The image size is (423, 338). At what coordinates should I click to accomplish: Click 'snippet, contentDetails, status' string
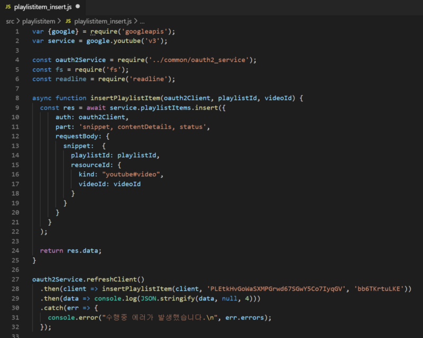coord(143,127)
